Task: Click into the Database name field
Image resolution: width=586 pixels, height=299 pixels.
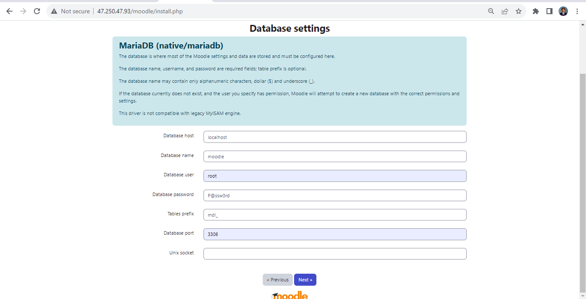Action: pos(335,157)
